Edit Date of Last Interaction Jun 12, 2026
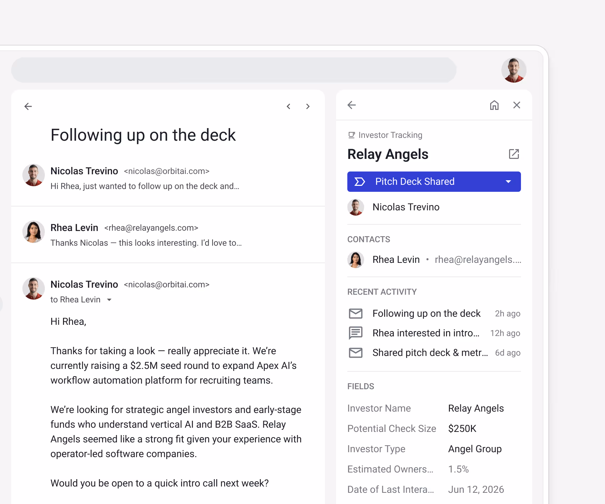This screenshot has width=605, height=504. 476,489
